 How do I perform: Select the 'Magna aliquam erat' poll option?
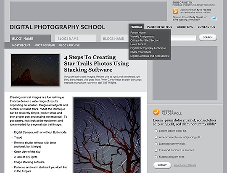pos(156,157)
